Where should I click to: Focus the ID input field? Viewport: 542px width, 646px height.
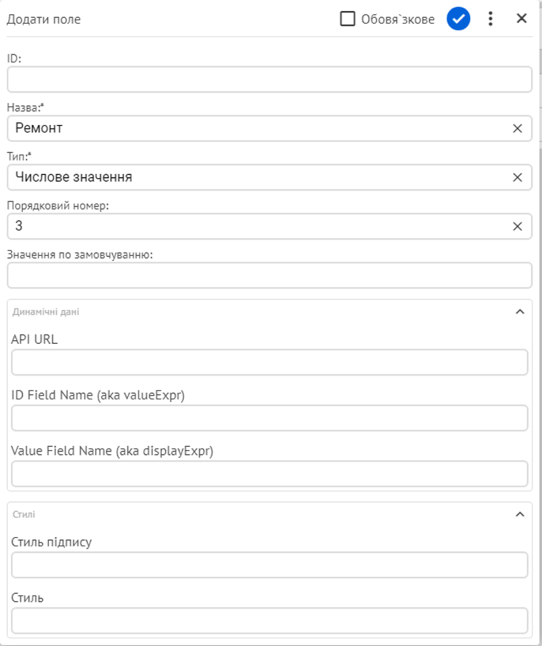270,79
